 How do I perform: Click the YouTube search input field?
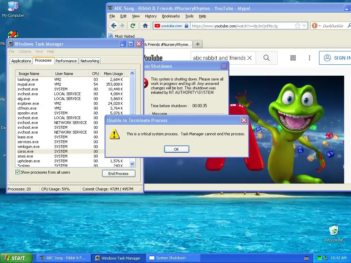(219, 58)
